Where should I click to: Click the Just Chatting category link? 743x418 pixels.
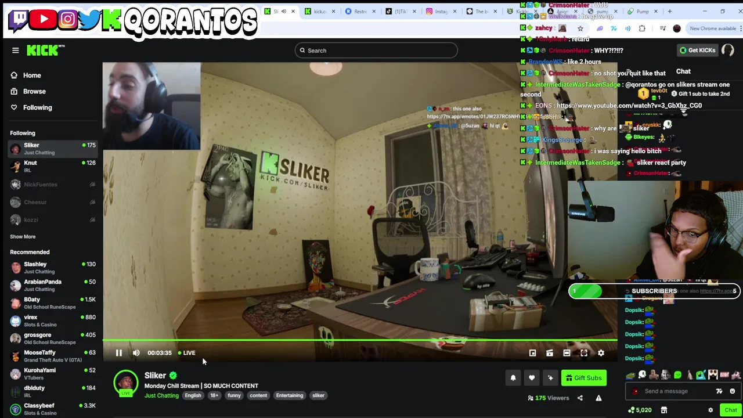[x=161, y=396]
